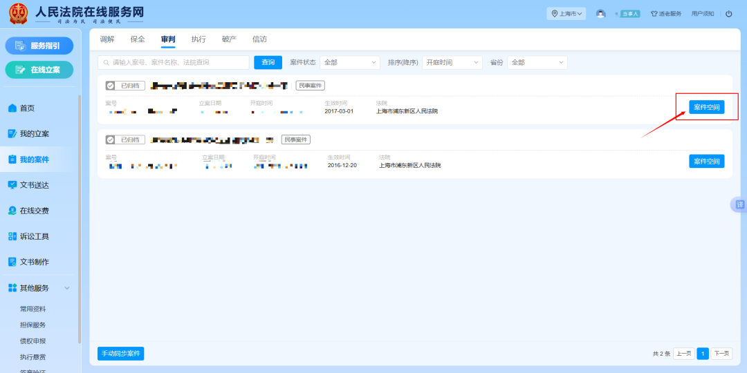This screenshot has width=747, height=373.
Task: Click the floating 译 translate icon
Action: point(739,204)
